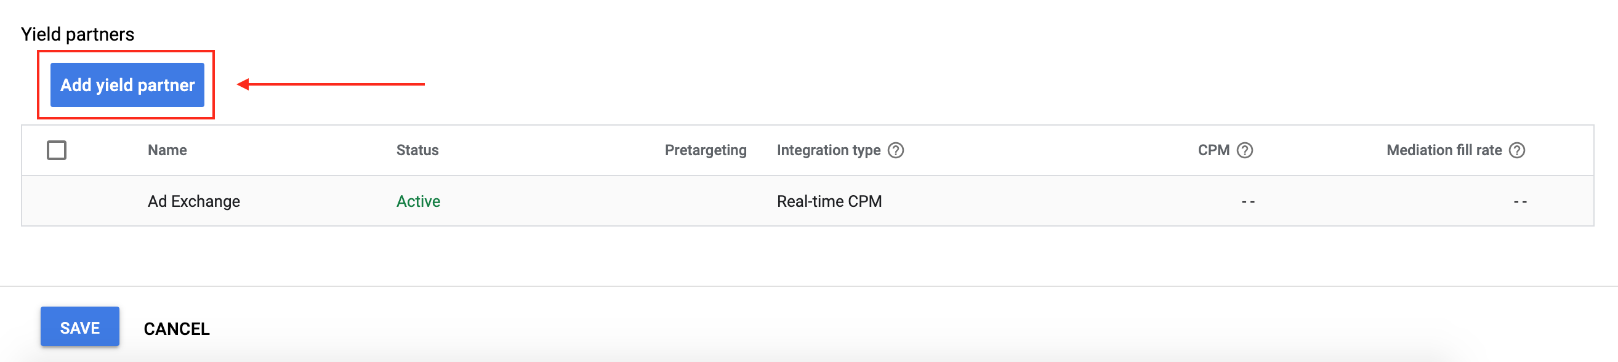
Task: Toggle the select-all checkbox in table header
Action: coord(57,150)
